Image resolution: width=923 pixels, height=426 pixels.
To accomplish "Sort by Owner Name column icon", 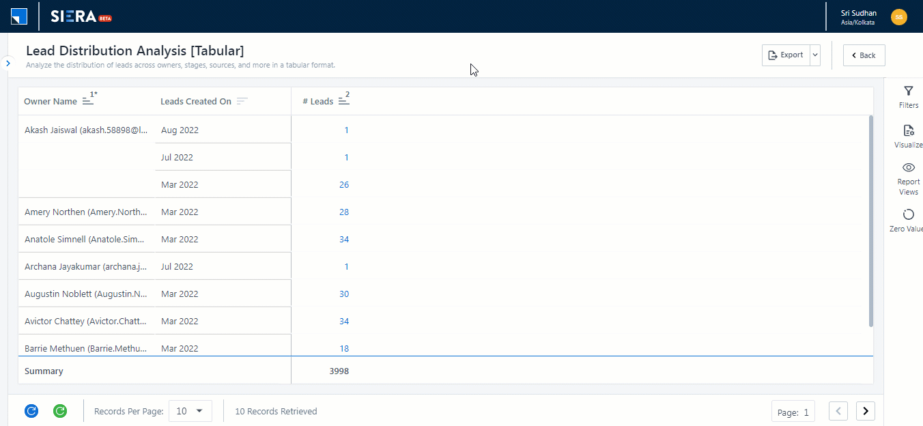I will [x=87, y=101].
